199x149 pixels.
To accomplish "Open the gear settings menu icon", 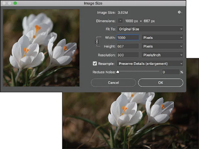I will point(180,12).
